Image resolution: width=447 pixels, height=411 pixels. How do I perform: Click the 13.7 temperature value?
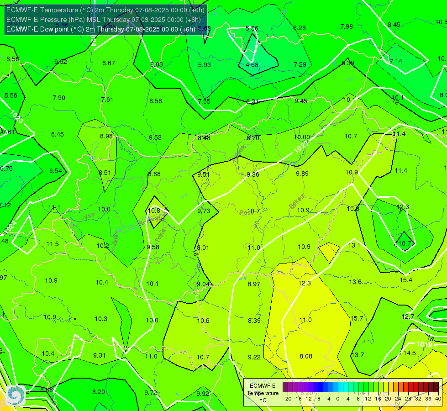point(358,355)
